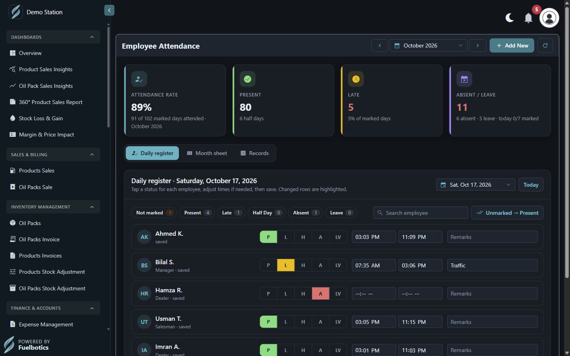570x356 pixels.
Task: Click the page vertical scrollbar
Action: [567, 142]
